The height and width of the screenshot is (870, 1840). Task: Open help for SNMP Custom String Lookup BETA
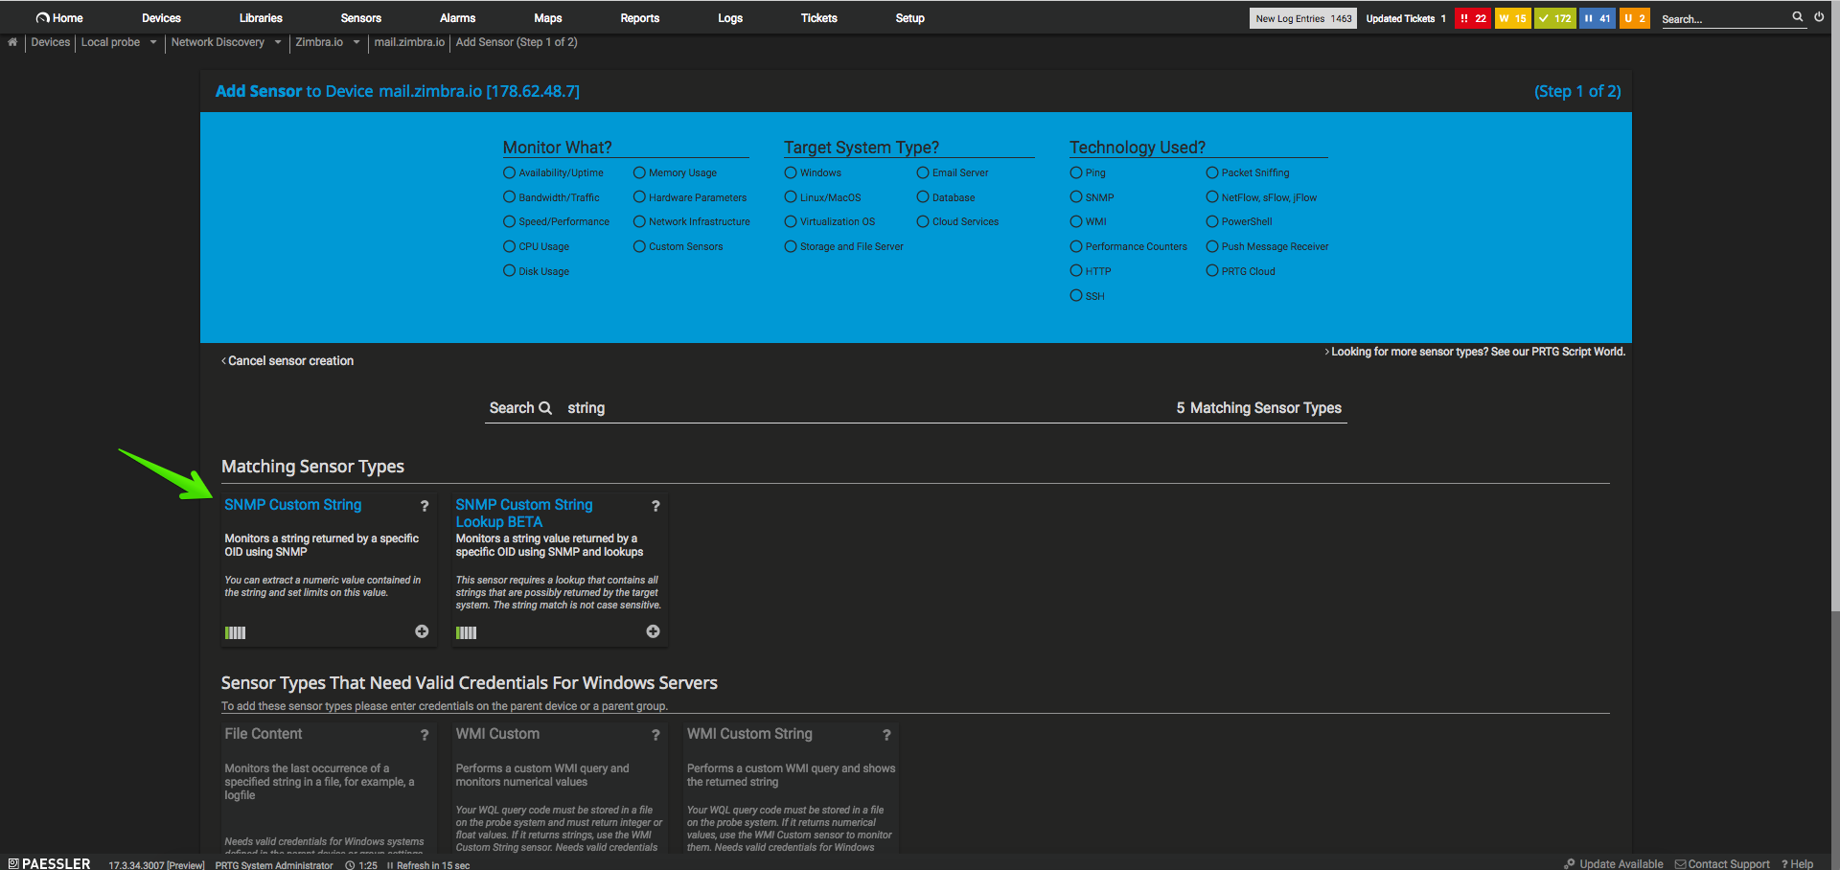click(655, 506)
